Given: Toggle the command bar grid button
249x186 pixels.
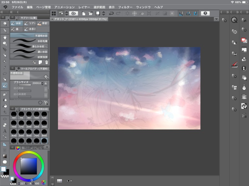Looking at the screenshot, I should coord(54,13).
